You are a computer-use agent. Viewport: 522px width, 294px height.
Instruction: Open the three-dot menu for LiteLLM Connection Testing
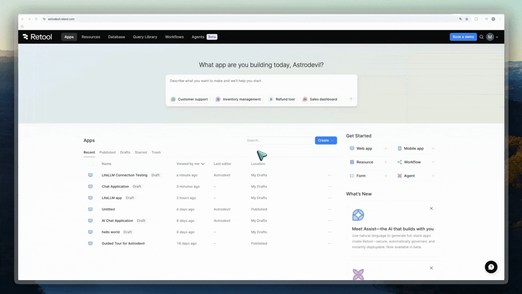[329, 175]
